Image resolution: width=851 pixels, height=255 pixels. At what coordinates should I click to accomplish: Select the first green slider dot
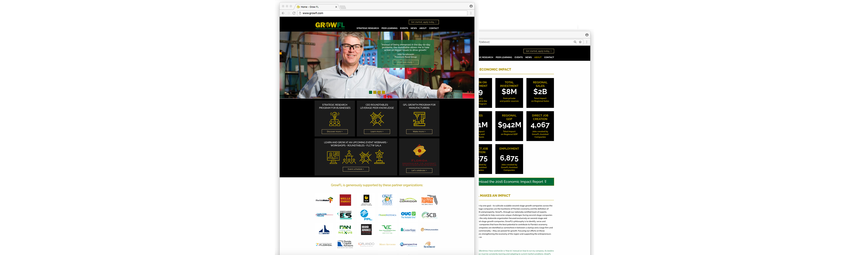pyautogui.click(x=370, y=92)
